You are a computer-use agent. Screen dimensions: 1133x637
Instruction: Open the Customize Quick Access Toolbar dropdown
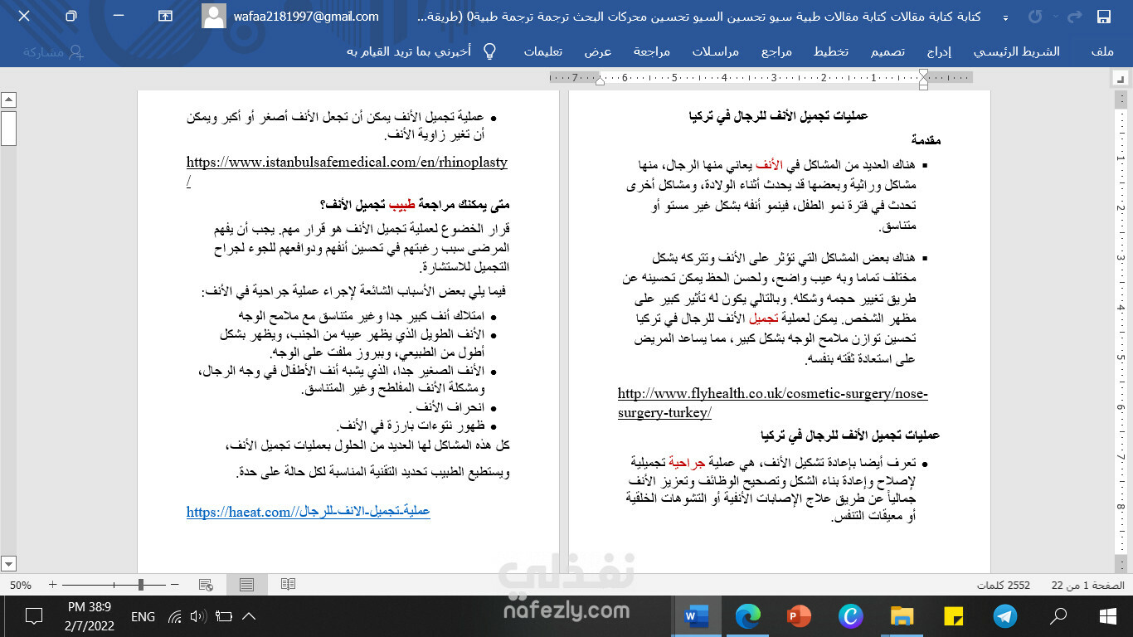[x=1005, y=17]
